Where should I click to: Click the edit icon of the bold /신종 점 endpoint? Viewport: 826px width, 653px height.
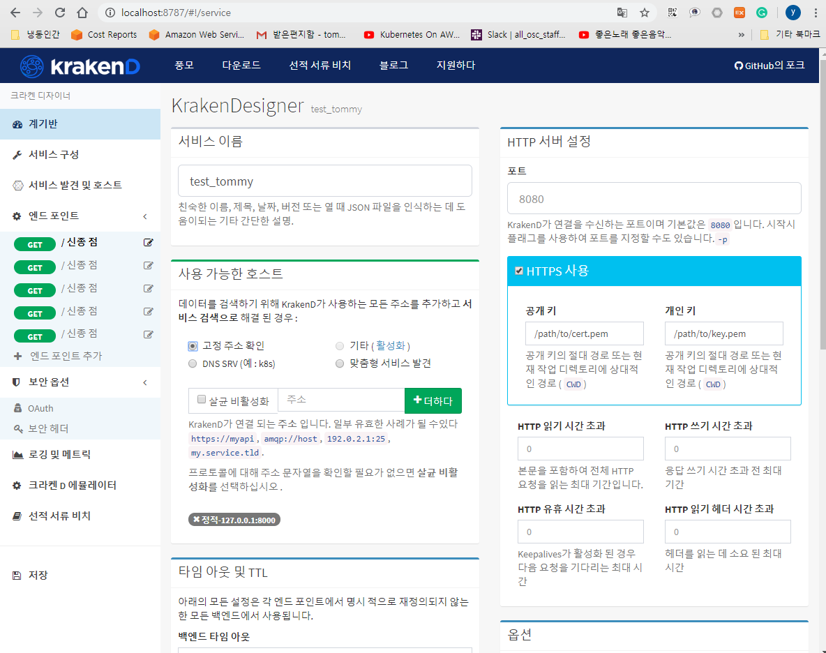149,242
